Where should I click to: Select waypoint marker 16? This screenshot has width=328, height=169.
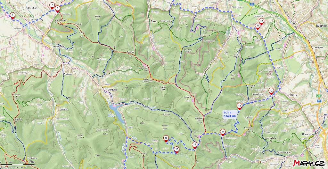[166, 138]
